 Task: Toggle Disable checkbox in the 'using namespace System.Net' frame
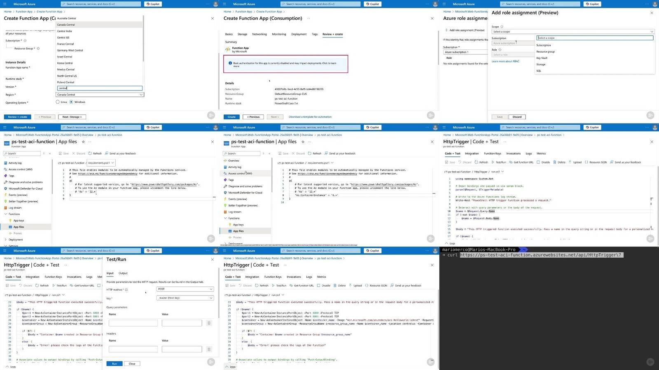click(538, 162)
